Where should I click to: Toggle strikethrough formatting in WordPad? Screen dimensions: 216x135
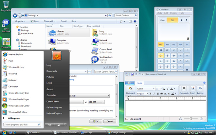(x=162, y=93)
